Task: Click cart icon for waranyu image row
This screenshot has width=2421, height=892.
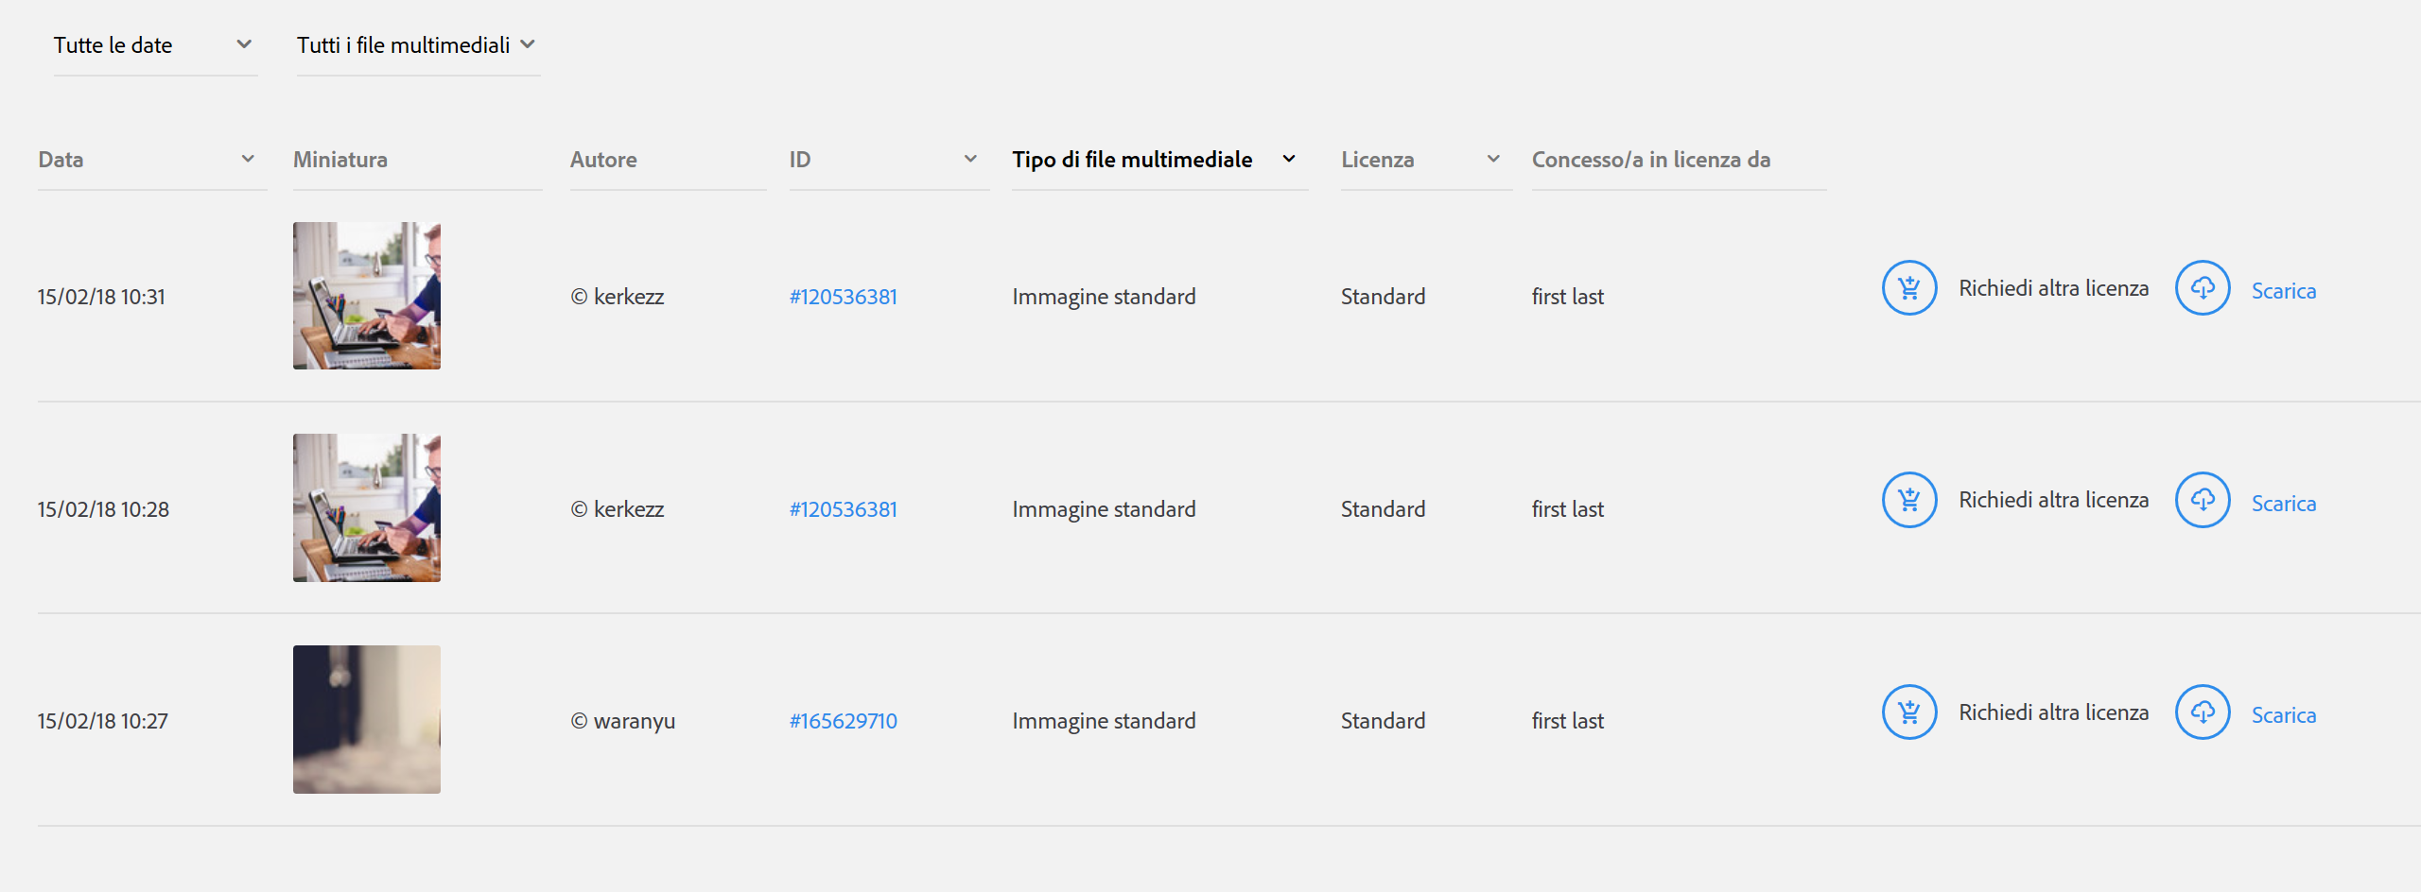Action: click(x=1909, y=712)
